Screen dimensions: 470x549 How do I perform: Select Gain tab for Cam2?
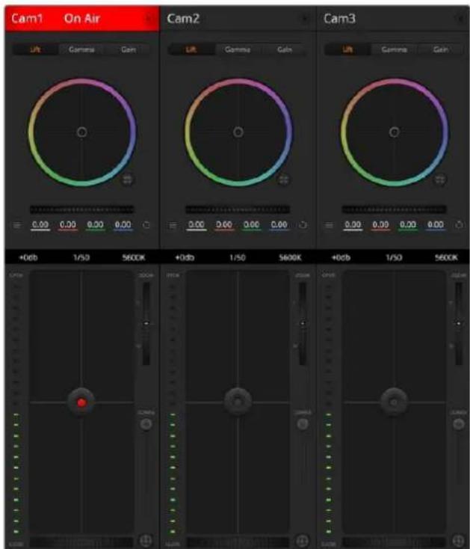(x=284, y=49)
